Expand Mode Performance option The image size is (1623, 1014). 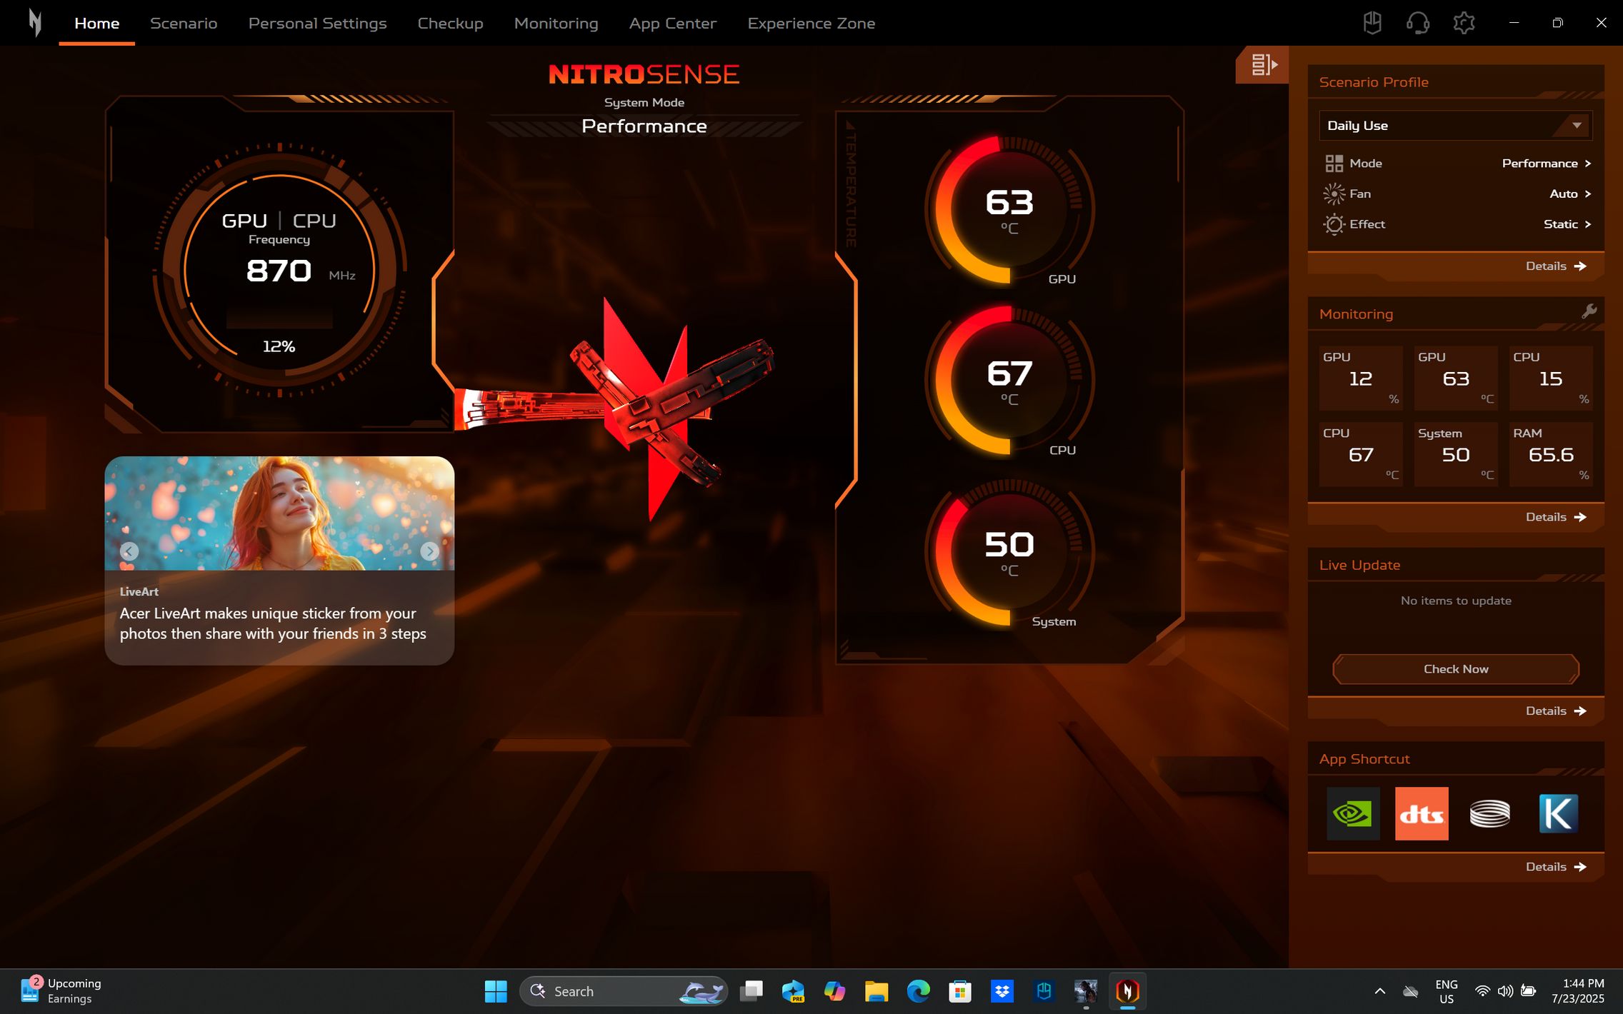(1546, 164)
